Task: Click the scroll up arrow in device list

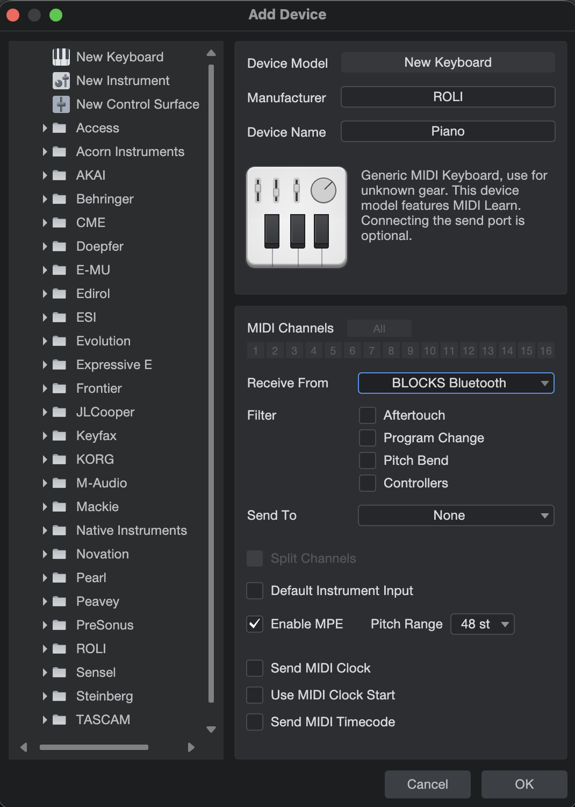Action: [x=211, y=53]
